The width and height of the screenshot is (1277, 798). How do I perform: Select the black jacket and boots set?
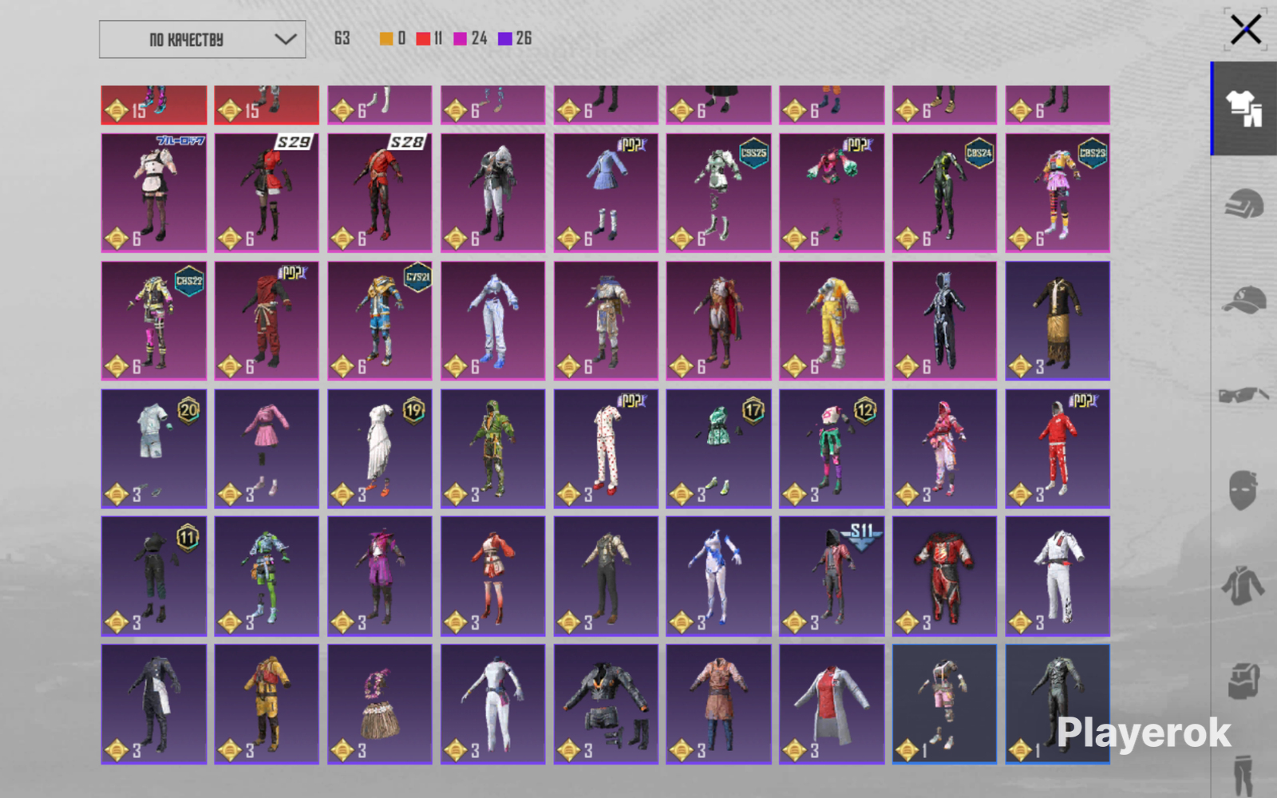[607, 705]
